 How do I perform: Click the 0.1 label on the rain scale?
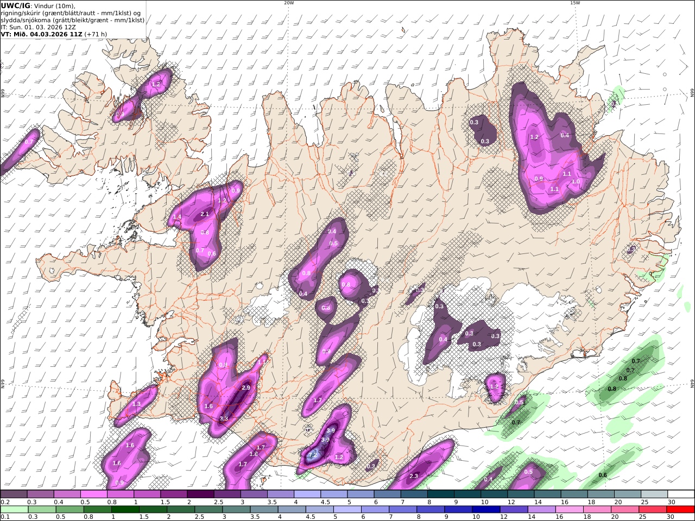point(4,517)
